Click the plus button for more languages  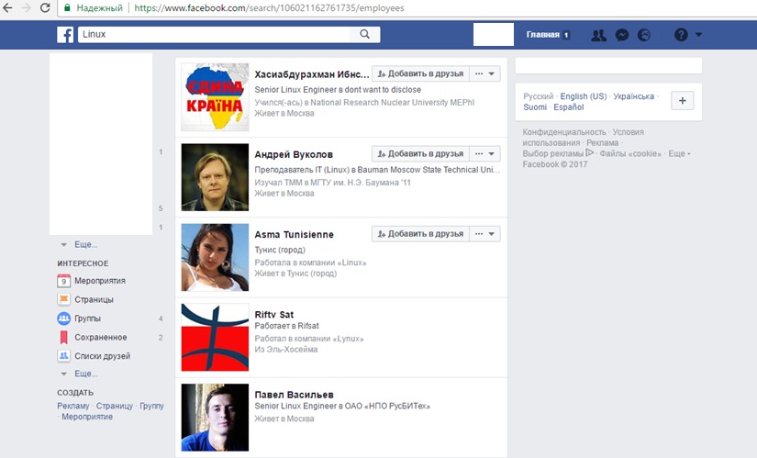(x=682, y=100)
